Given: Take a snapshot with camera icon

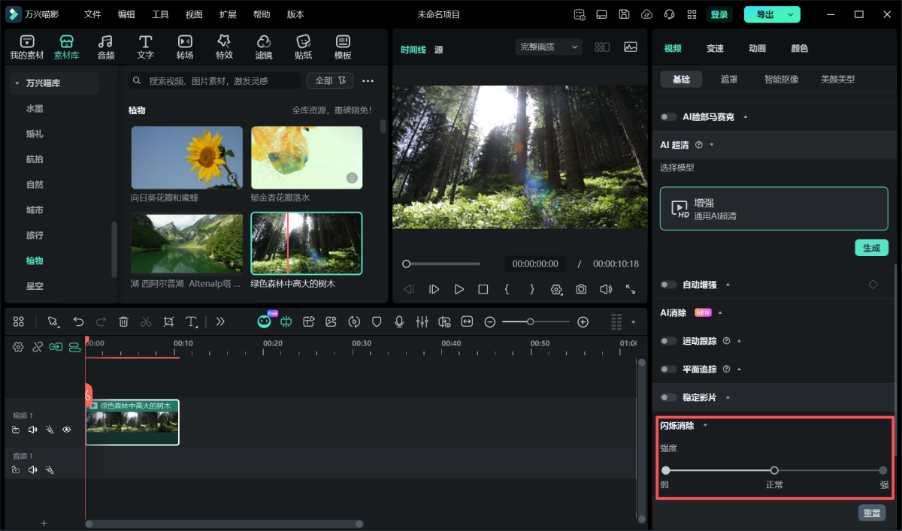Looking at the screenshot, I should (581, 289).
